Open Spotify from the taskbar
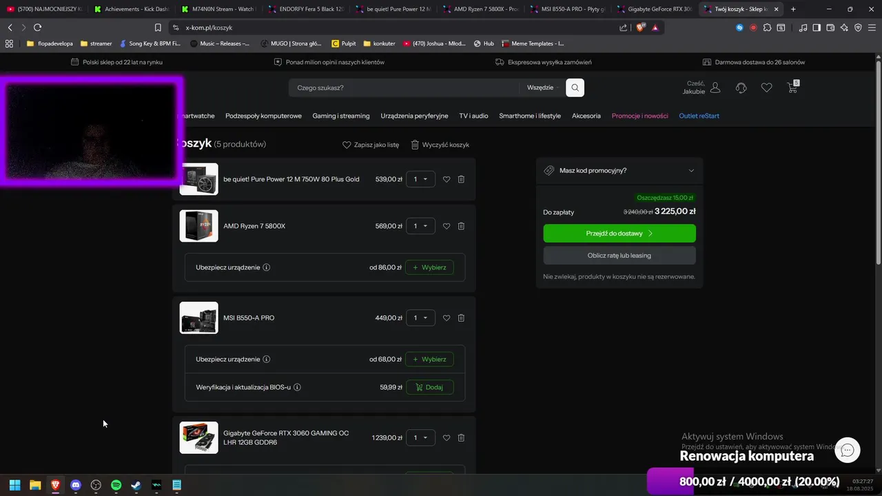Viewport: 882px width, 496px height. pyautogui.click(x=116, y=485)
